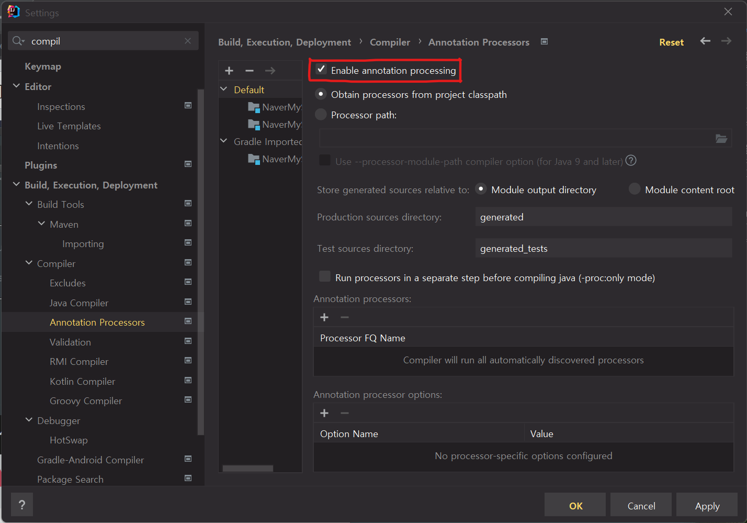Remove the selected profile using minus icon
The image size is (747, 523).
point(250,70)
